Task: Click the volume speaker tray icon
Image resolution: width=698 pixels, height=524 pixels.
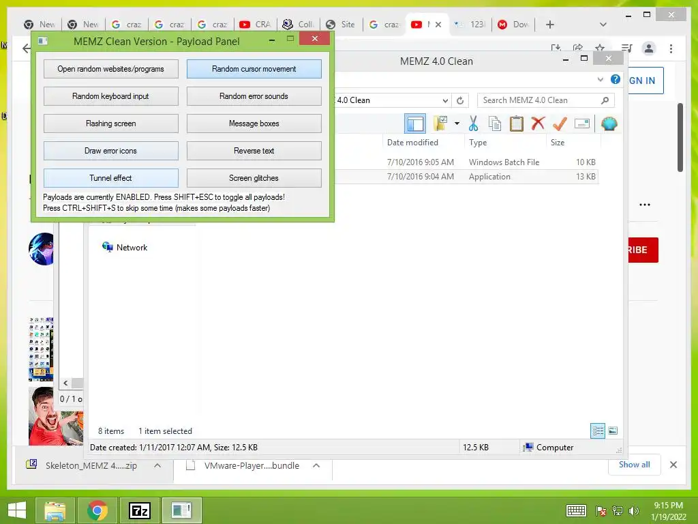Action: (634, 511)
